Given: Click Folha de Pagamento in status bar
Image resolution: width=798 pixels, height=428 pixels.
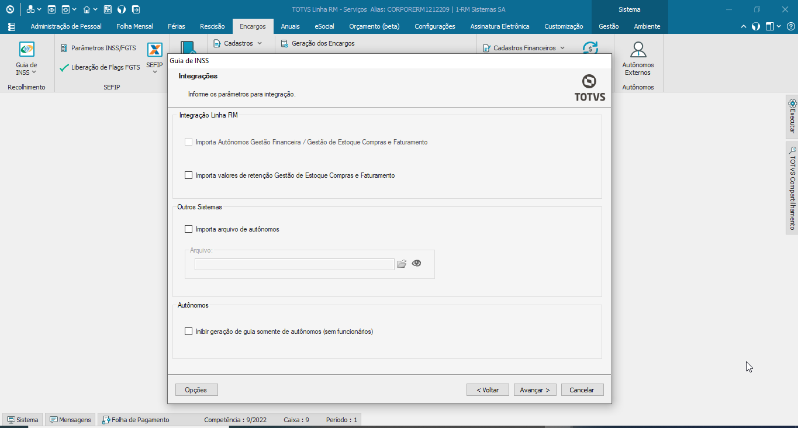Looking at the screenshot, I should coord(136,420).
